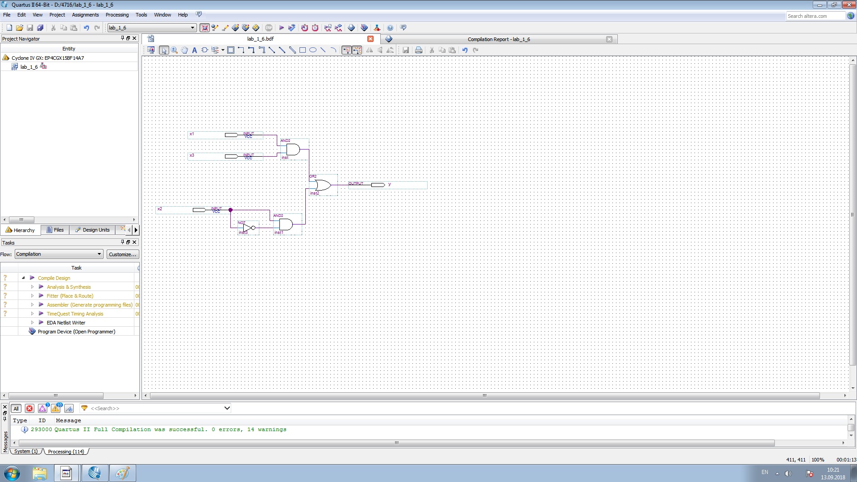This screenshot has width=857, height=482.
Task: Toggle the error messages filter
Action: 29,408
